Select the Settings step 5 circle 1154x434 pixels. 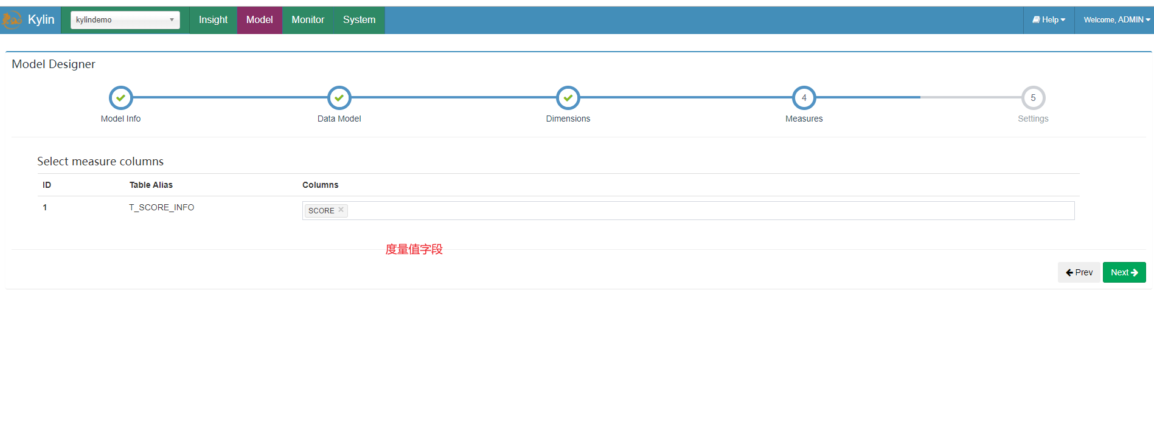click(x=1033, y=98)
